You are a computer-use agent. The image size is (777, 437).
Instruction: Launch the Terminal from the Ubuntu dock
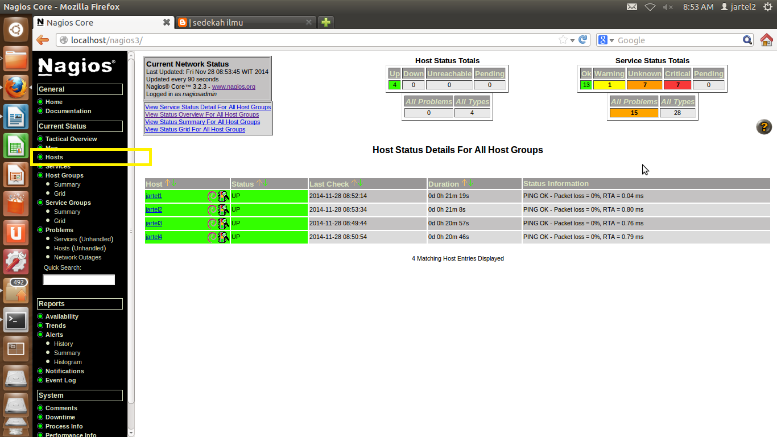15,320
